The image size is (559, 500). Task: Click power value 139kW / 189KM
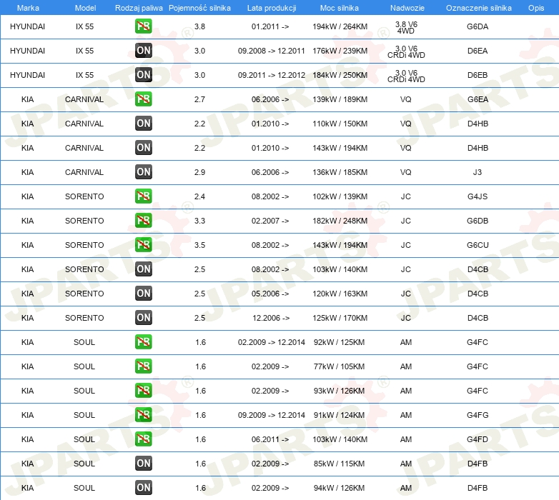[340, 99]
